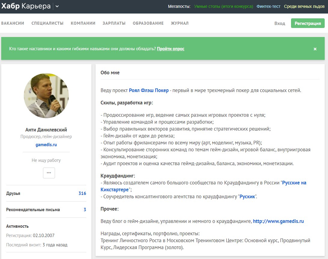Open Рекомендательные письма section
Viewport: 328px width, 259px height.
[x=33, y=210]
